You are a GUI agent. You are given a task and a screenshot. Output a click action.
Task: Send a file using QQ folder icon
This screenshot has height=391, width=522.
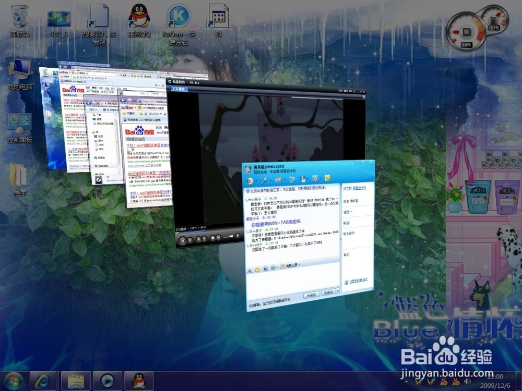pyautogui.click(x=278, y=180)
